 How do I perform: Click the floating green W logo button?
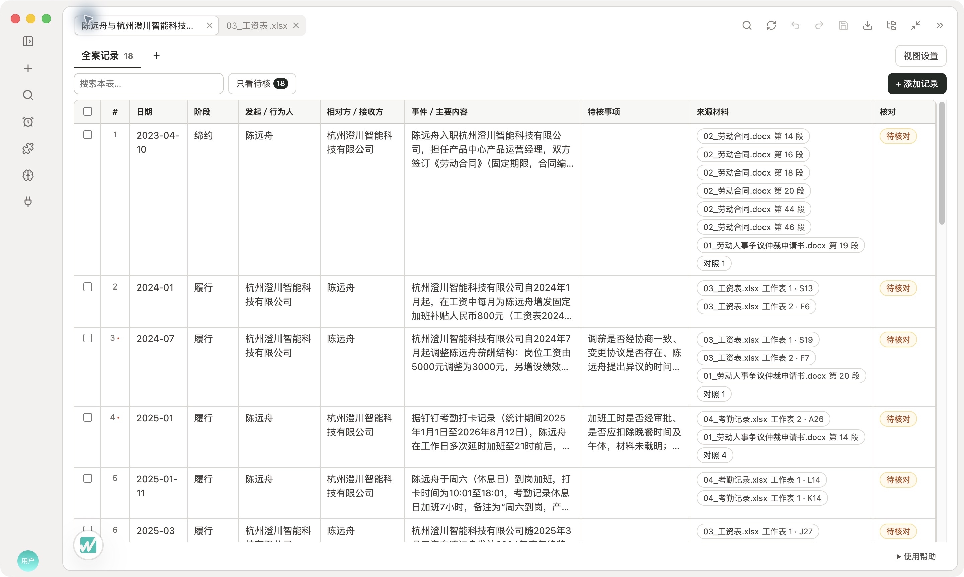[x=88, y=545]
